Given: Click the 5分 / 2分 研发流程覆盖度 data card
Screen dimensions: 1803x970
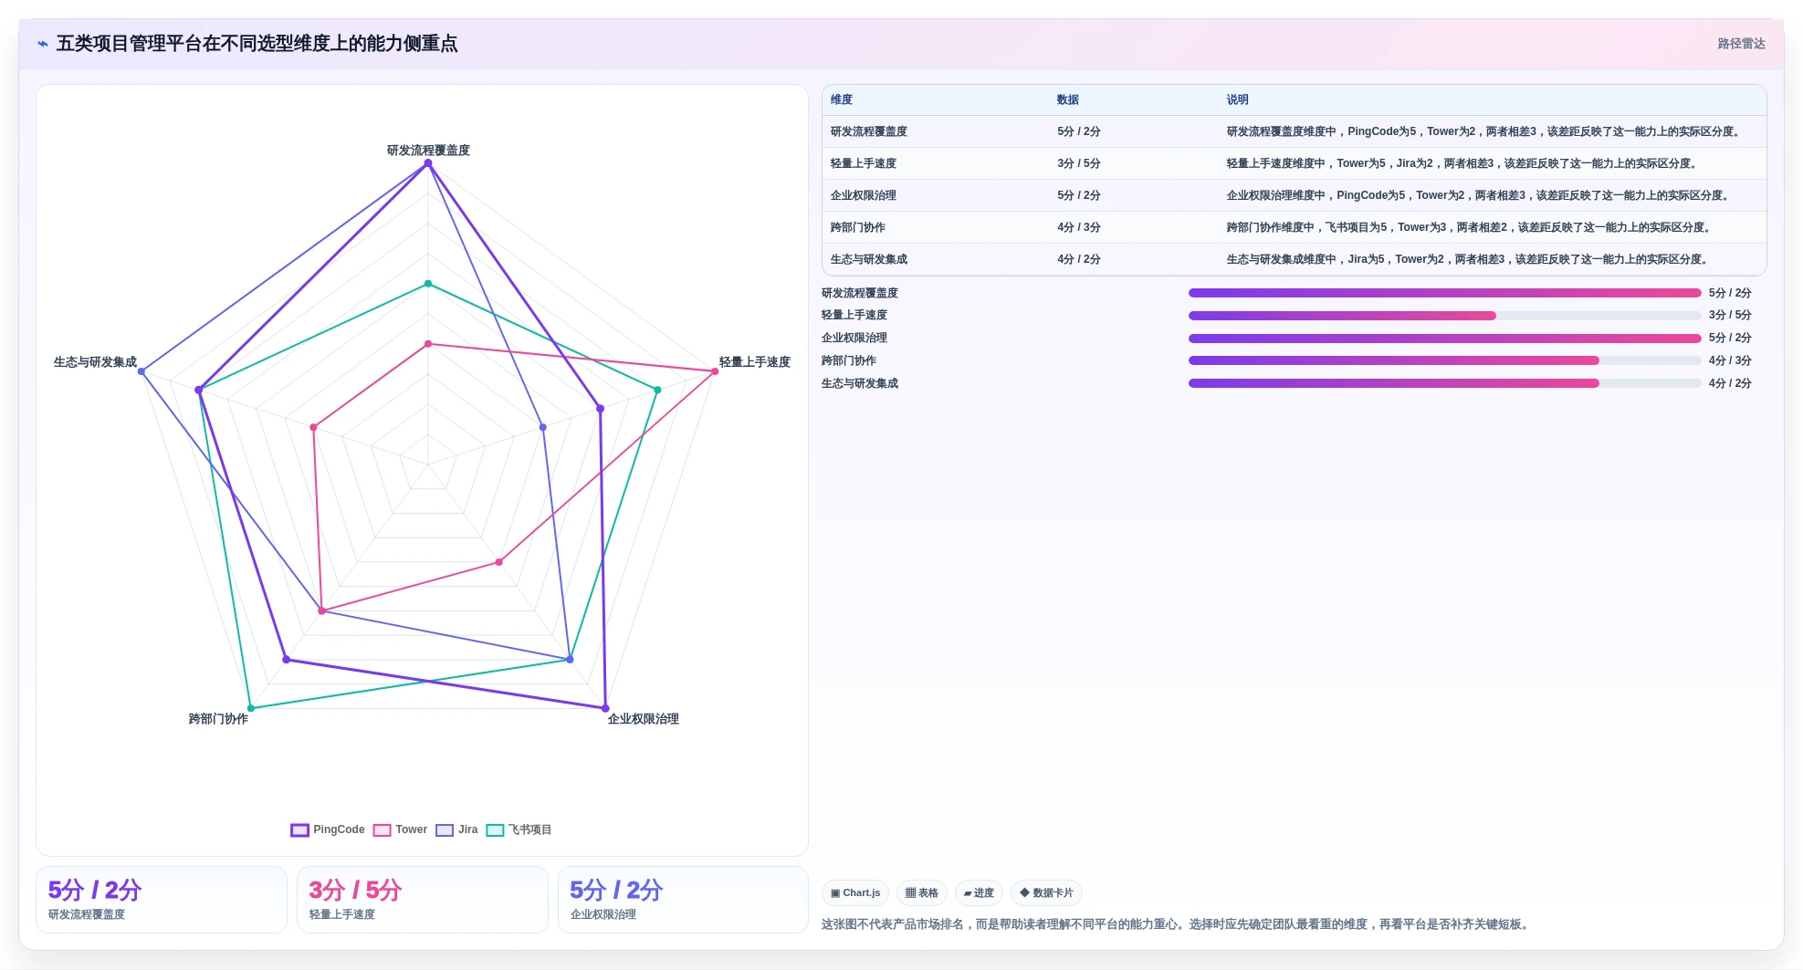Looking at the screenshot, I should 162,900.
